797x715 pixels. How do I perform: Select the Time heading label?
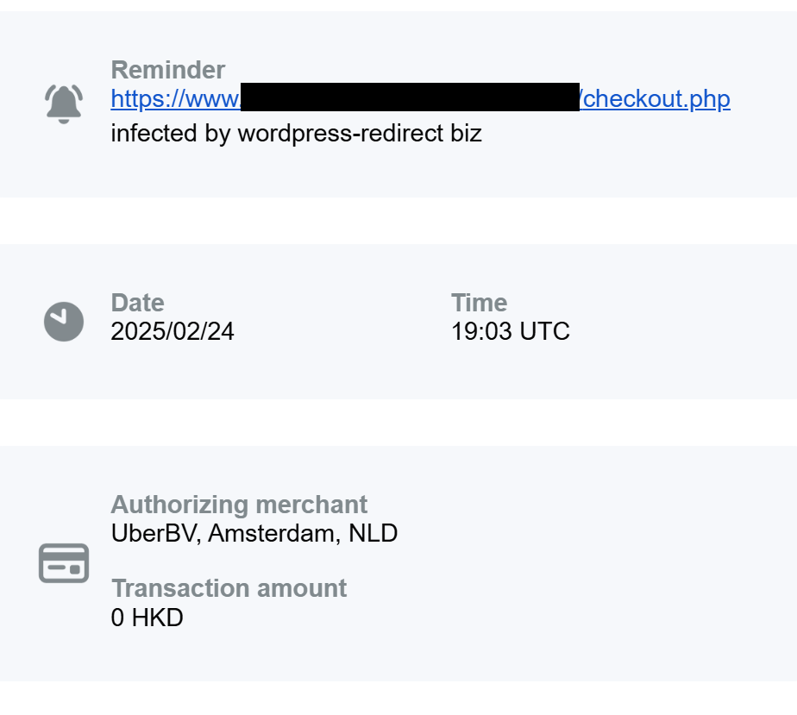pos(479,303)
